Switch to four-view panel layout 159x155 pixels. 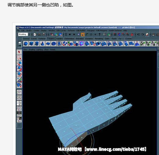tap(19, 98)
